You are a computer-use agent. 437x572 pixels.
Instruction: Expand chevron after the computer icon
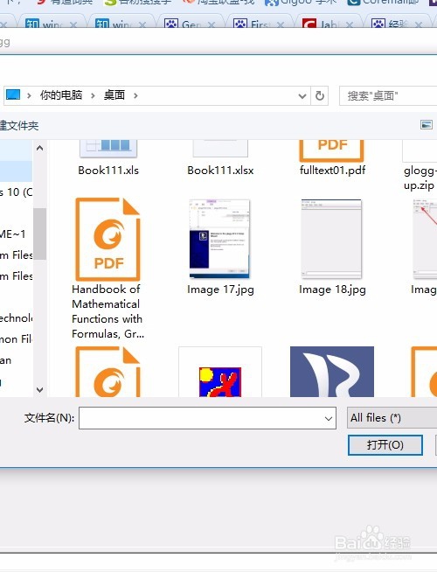(29, 95)
